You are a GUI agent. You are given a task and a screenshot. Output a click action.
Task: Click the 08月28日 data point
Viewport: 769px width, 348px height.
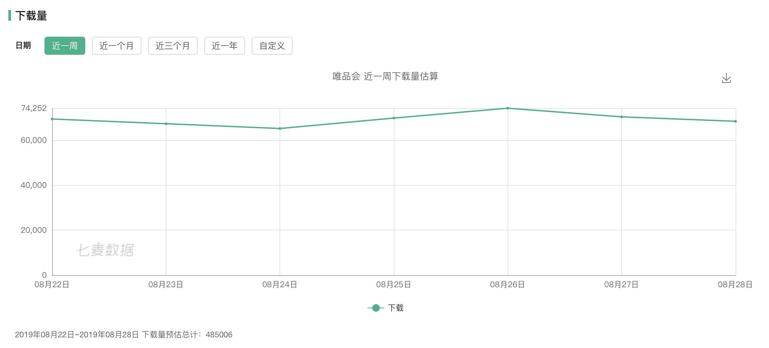(735, 121)
